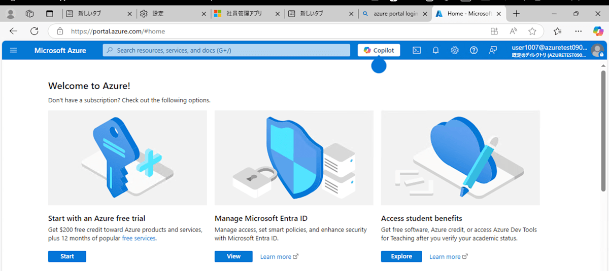Click the Azure search resources field
Viewport: 609px width, 271px height.
coord(226,50)
